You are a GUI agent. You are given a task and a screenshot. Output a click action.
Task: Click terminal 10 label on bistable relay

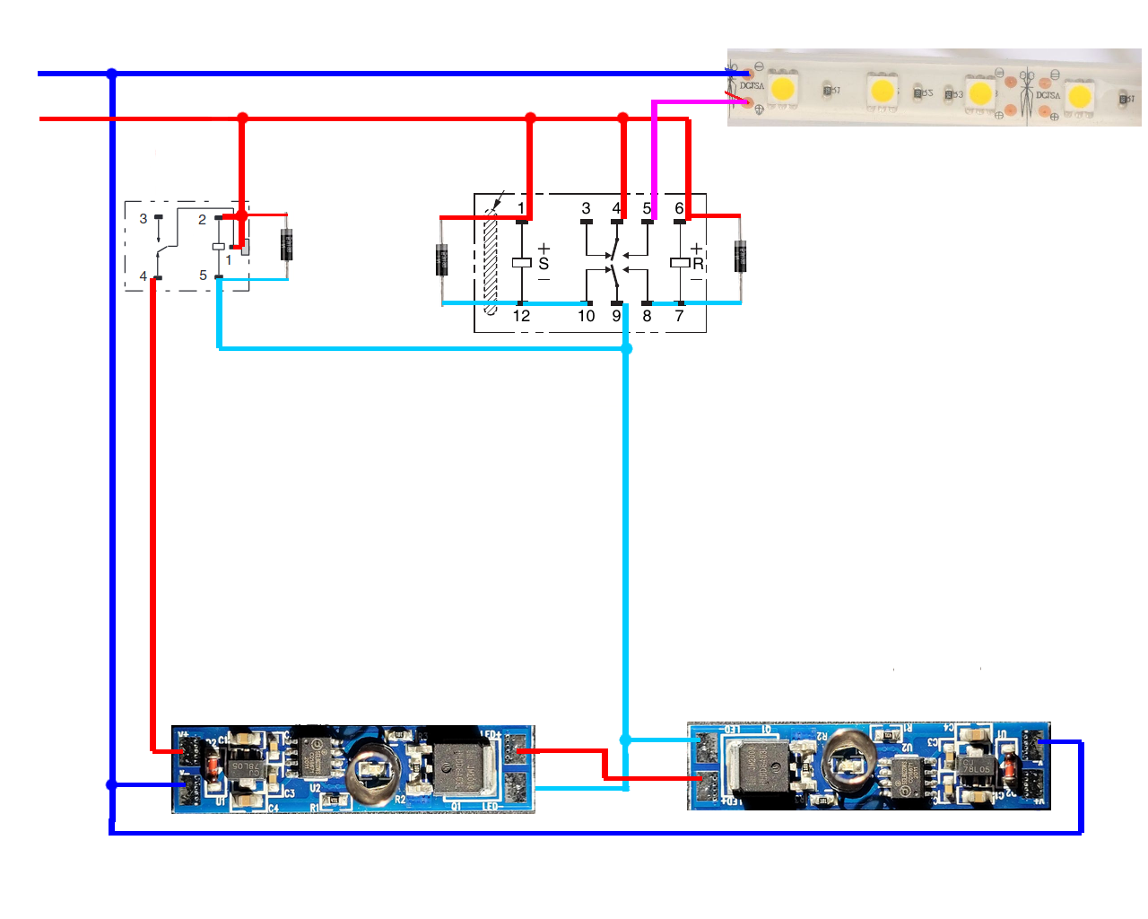pyautogui.click(x=586, y=316)
